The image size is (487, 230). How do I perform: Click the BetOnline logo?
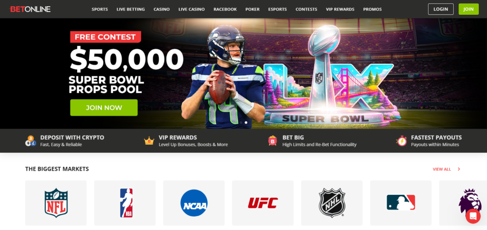30,9
